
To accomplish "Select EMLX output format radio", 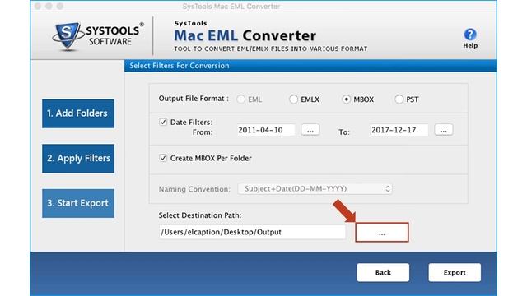I will pyautogui.click(x=293, y=99).
